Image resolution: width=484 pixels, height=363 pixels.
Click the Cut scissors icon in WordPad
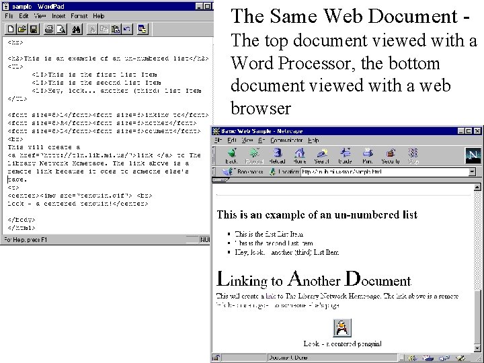(x=92, y=30)
